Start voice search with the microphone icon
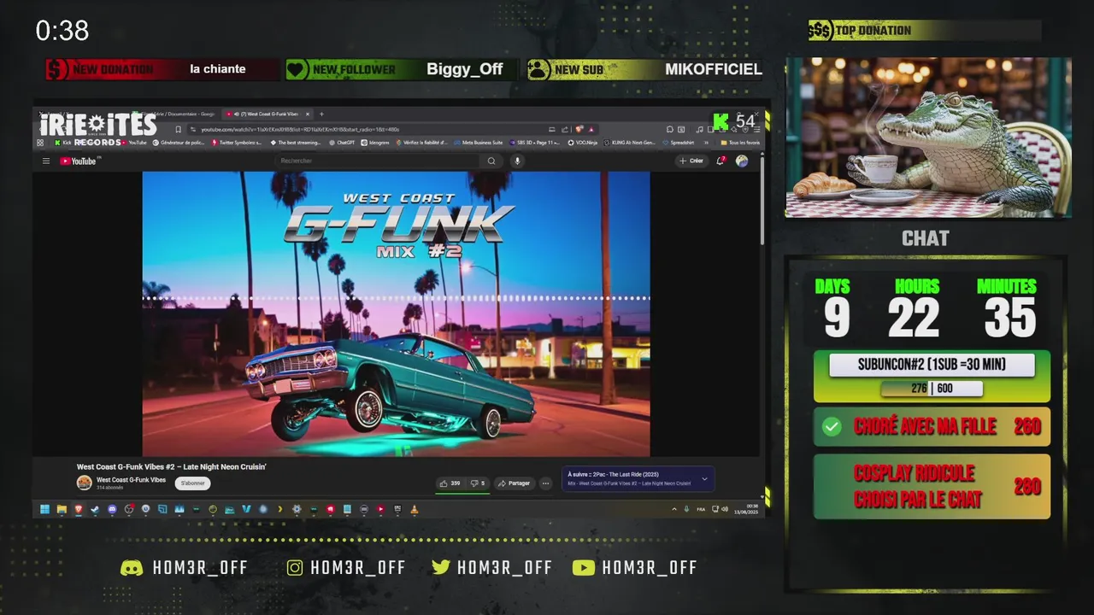Viewport: 1094px width, 615px height. 517,161
